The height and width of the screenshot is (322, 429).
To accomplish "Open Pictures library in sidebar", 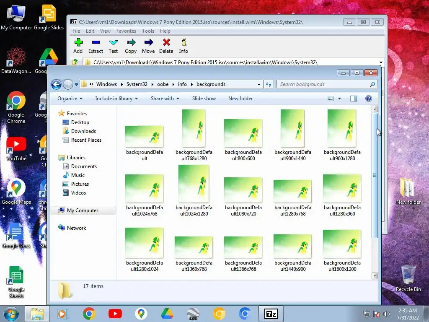I will [x=80, y=184].
